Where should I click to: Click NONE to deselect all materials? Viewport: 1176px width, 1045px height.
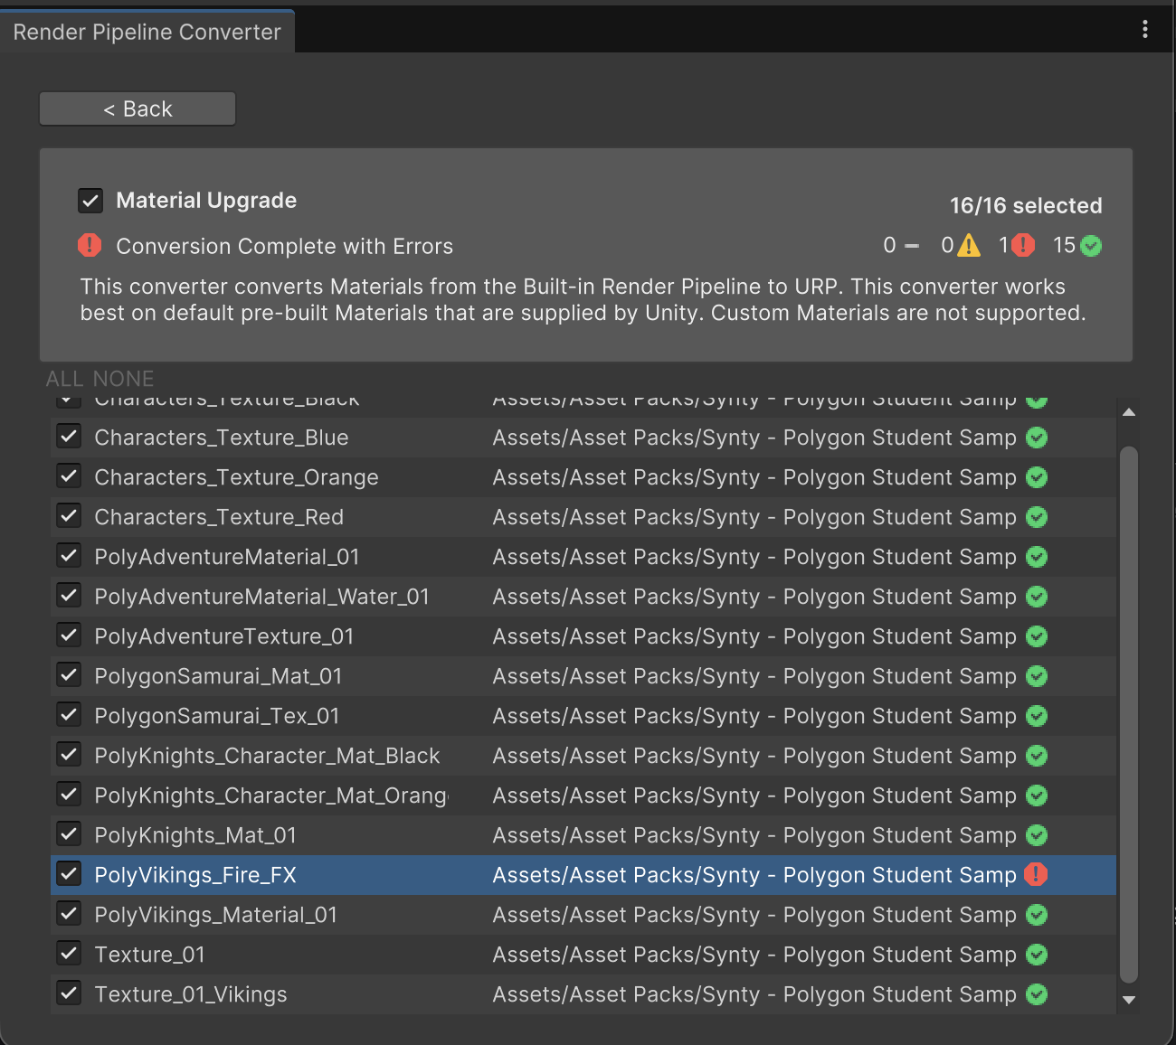pyautogui.click(x=124, y=379)
